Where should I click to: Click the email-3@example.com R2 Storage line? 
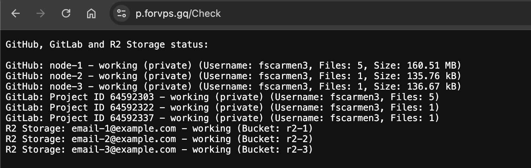[x=159, y=149]
